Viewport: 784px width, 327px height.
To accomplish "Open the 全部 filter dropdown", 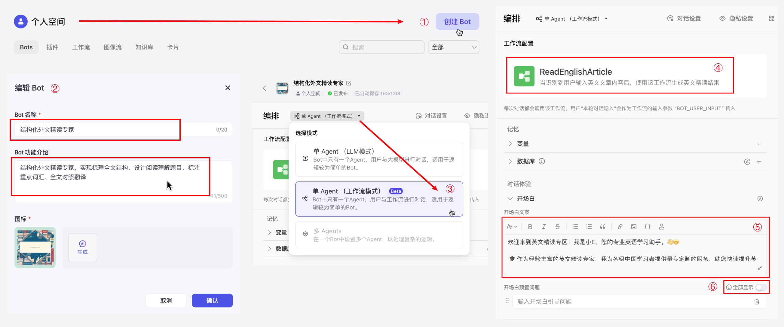I will 453,47.
